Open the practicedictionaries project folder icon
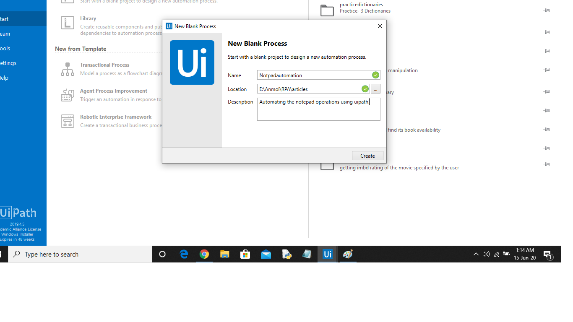The height and width of the screenshot is (322, 573). [x=327, y=10]
